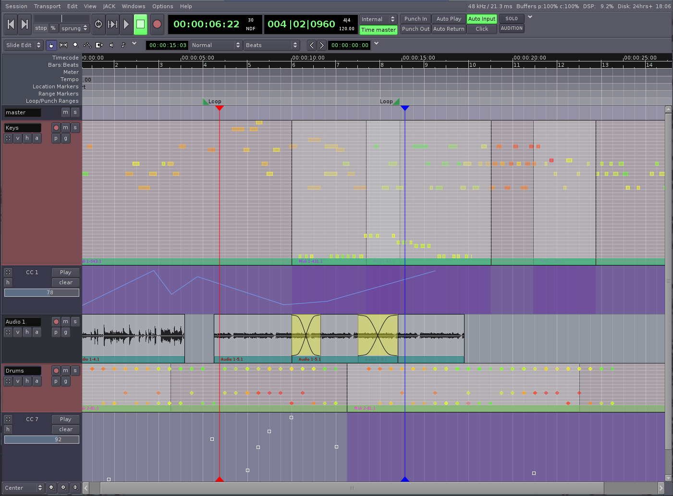
Task: Play the selected range
Action: (112, 24)
